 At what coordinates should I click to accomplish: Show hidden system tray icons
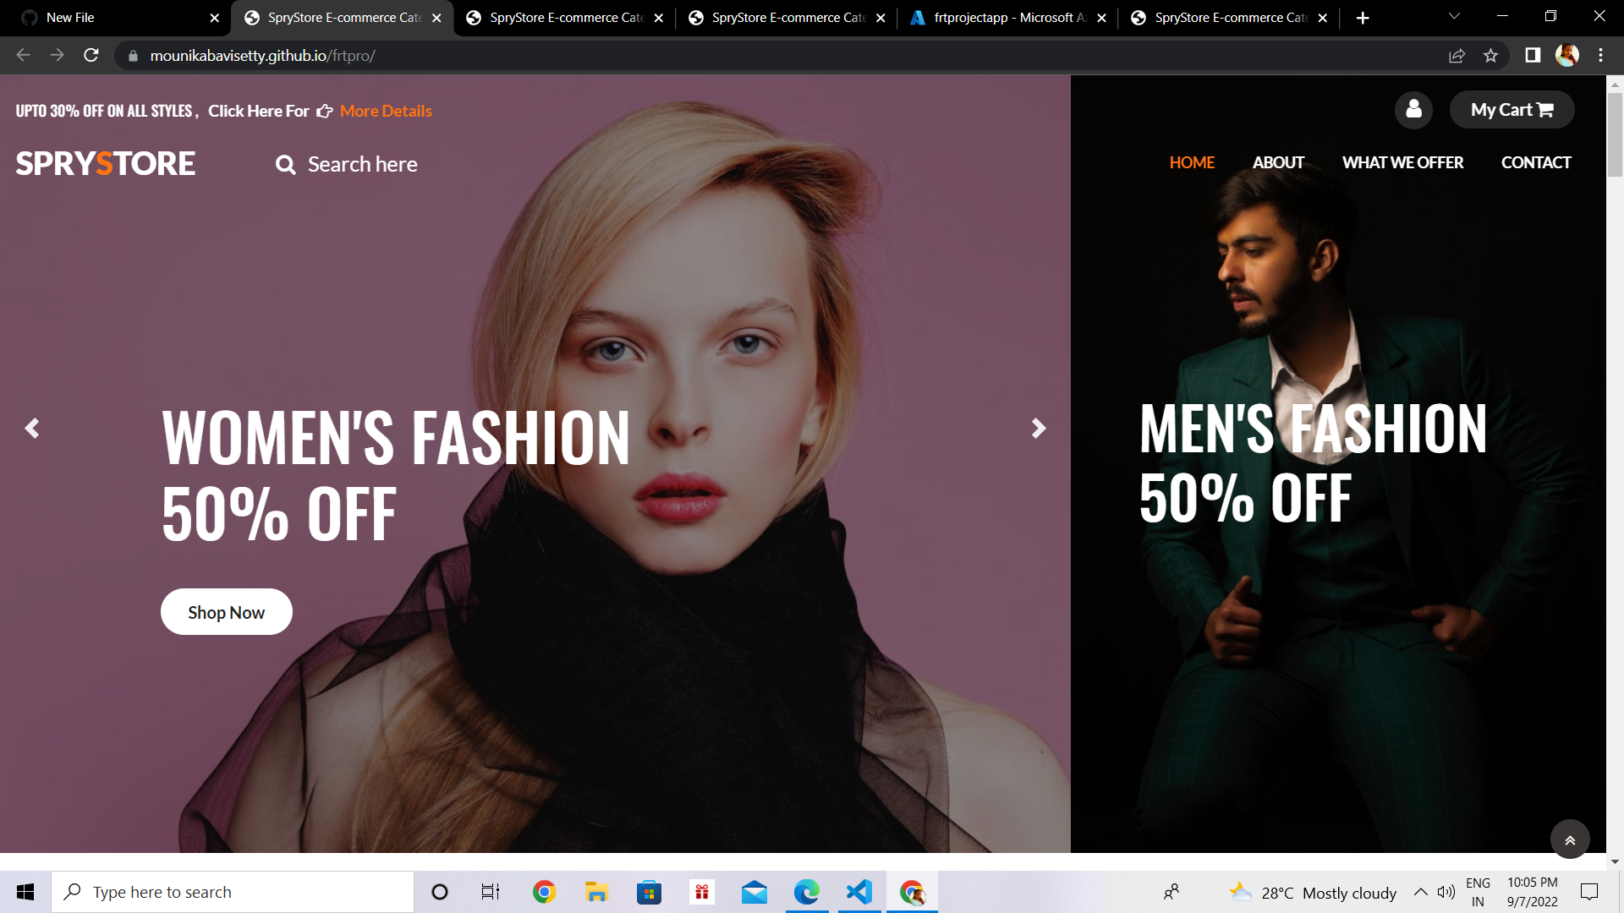point(1421,892)
